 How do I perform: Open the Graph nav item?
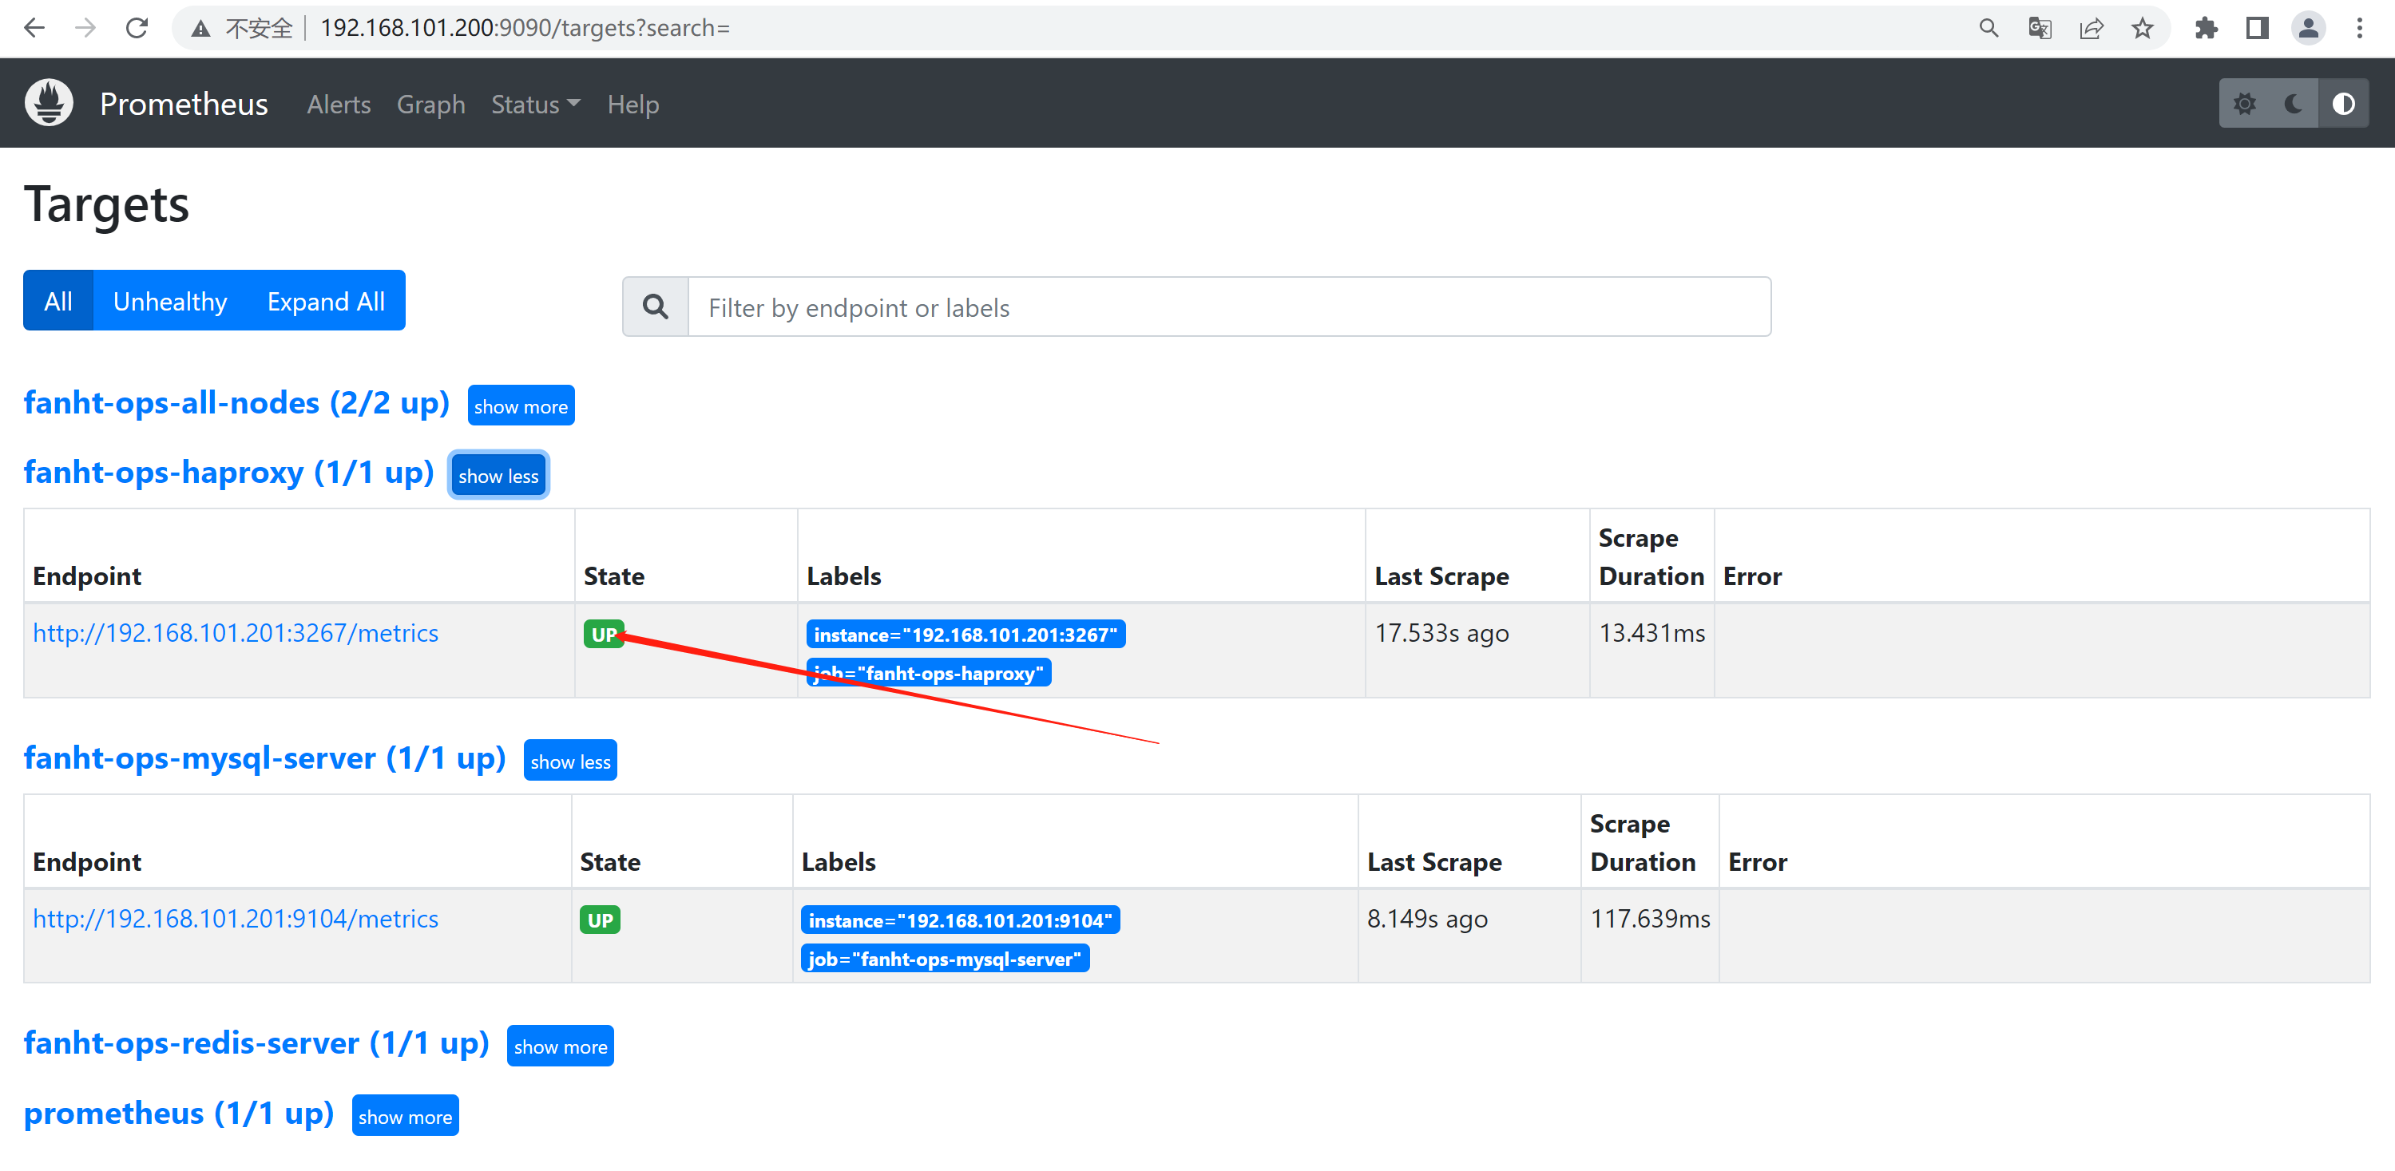point(430,104)
